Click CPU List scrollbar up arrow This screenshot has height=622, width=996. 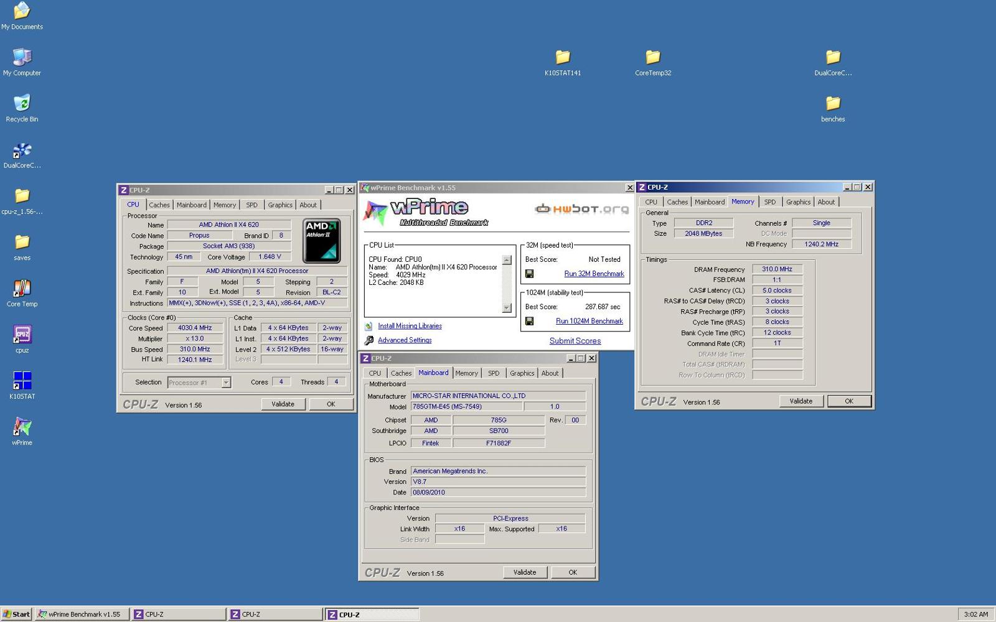click(x=507, y=260)
